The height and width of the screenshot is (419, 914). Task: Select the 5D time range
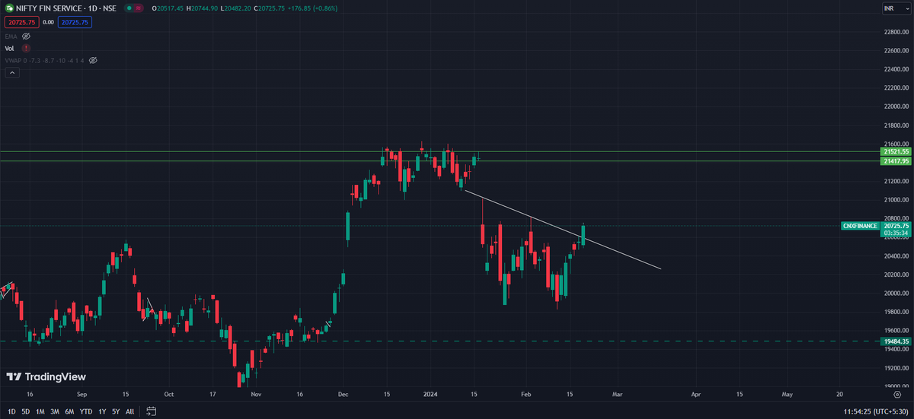pos(25,411)
